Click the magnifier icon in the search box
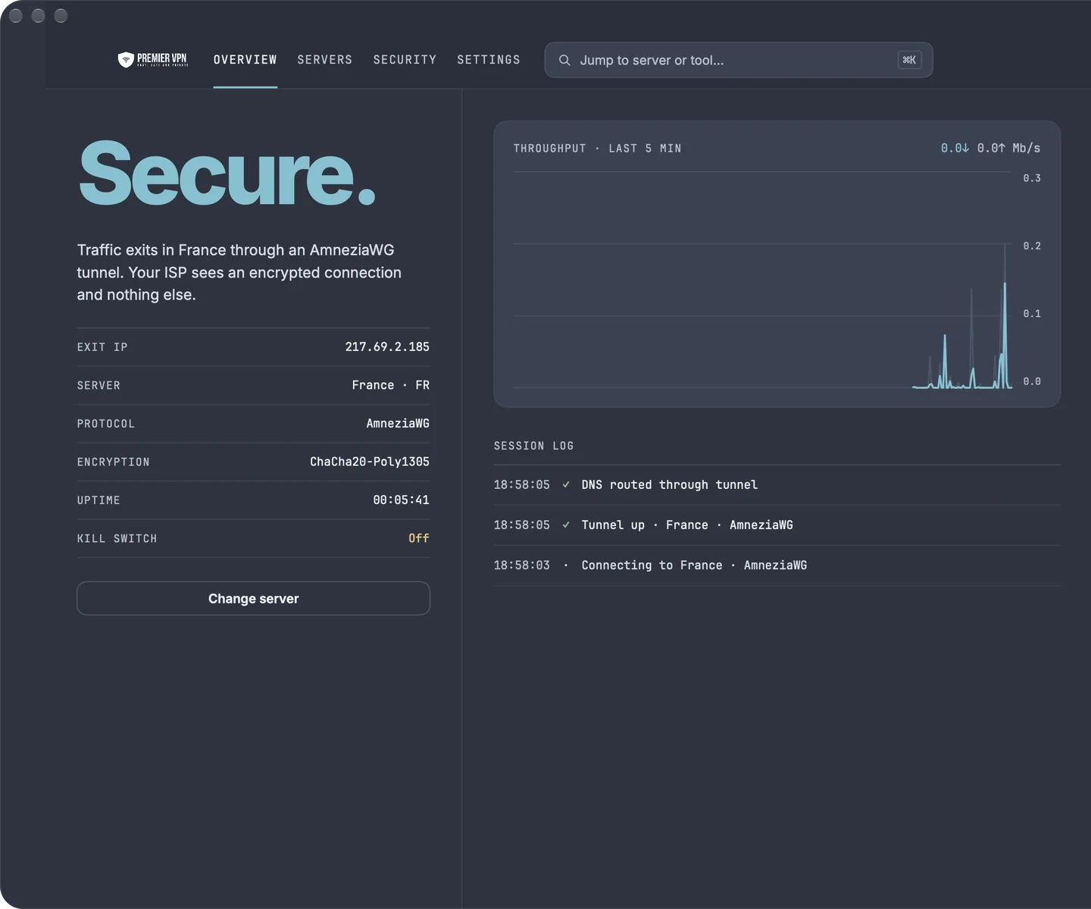This screenshot has width=1091, height=909. [564, 60]
